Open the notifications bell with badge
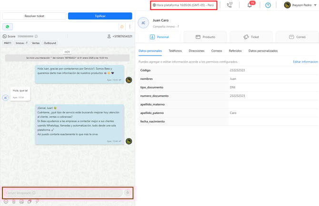The image size is (319, 206). (249, 5)
